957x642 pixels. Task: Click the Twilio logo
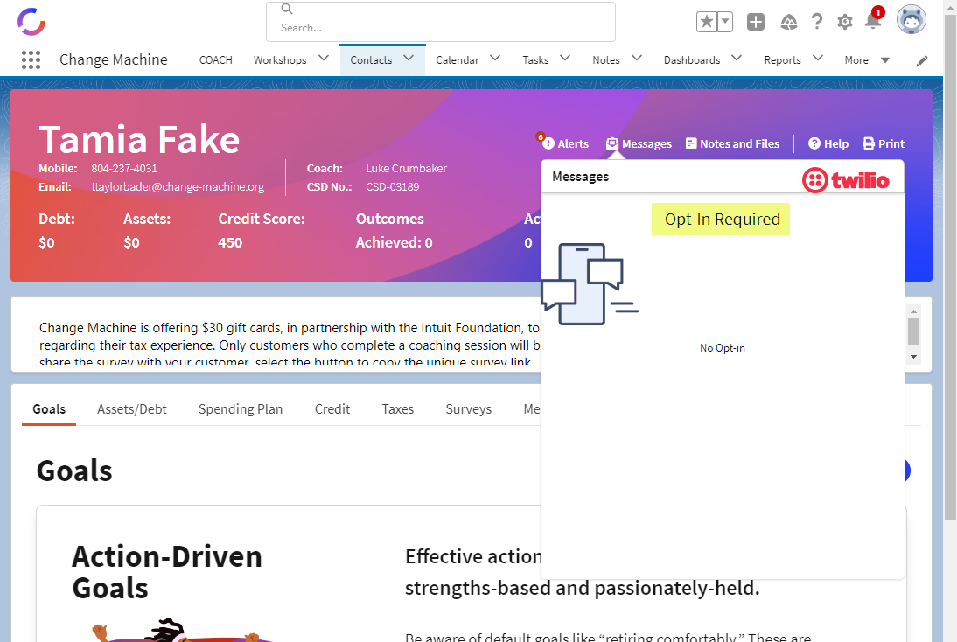click(845, 180)
